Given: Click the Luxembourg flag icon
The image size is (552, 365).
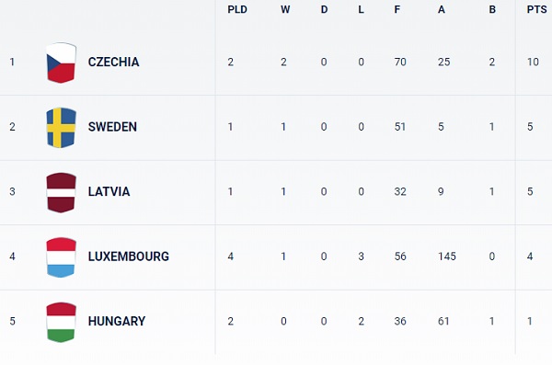Looking at the screenshot, I should 62,257.
